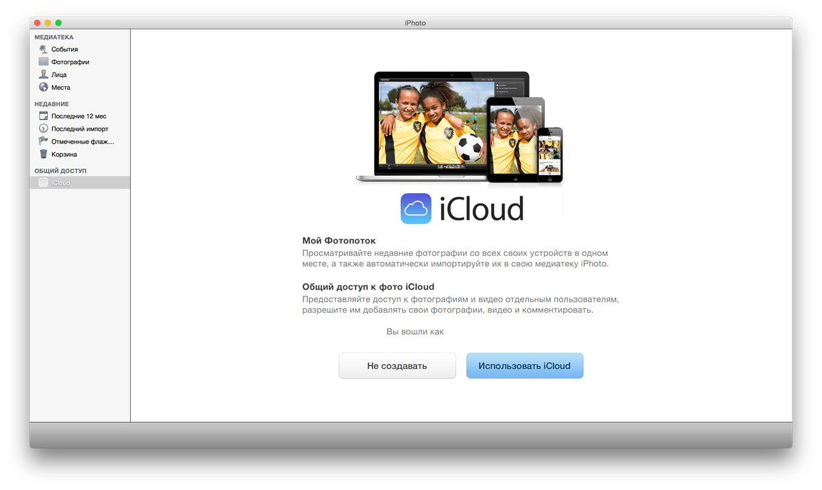Select Отмеченные флаж… in sidebar
822x490 pixels.
[x=80, y=142]
